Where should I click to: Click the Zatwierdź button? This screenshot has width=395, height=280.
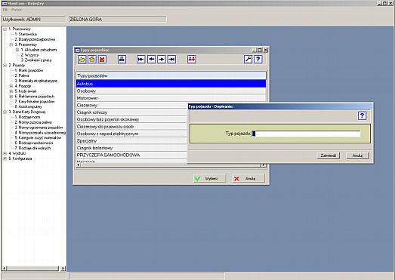click(329, 155)
